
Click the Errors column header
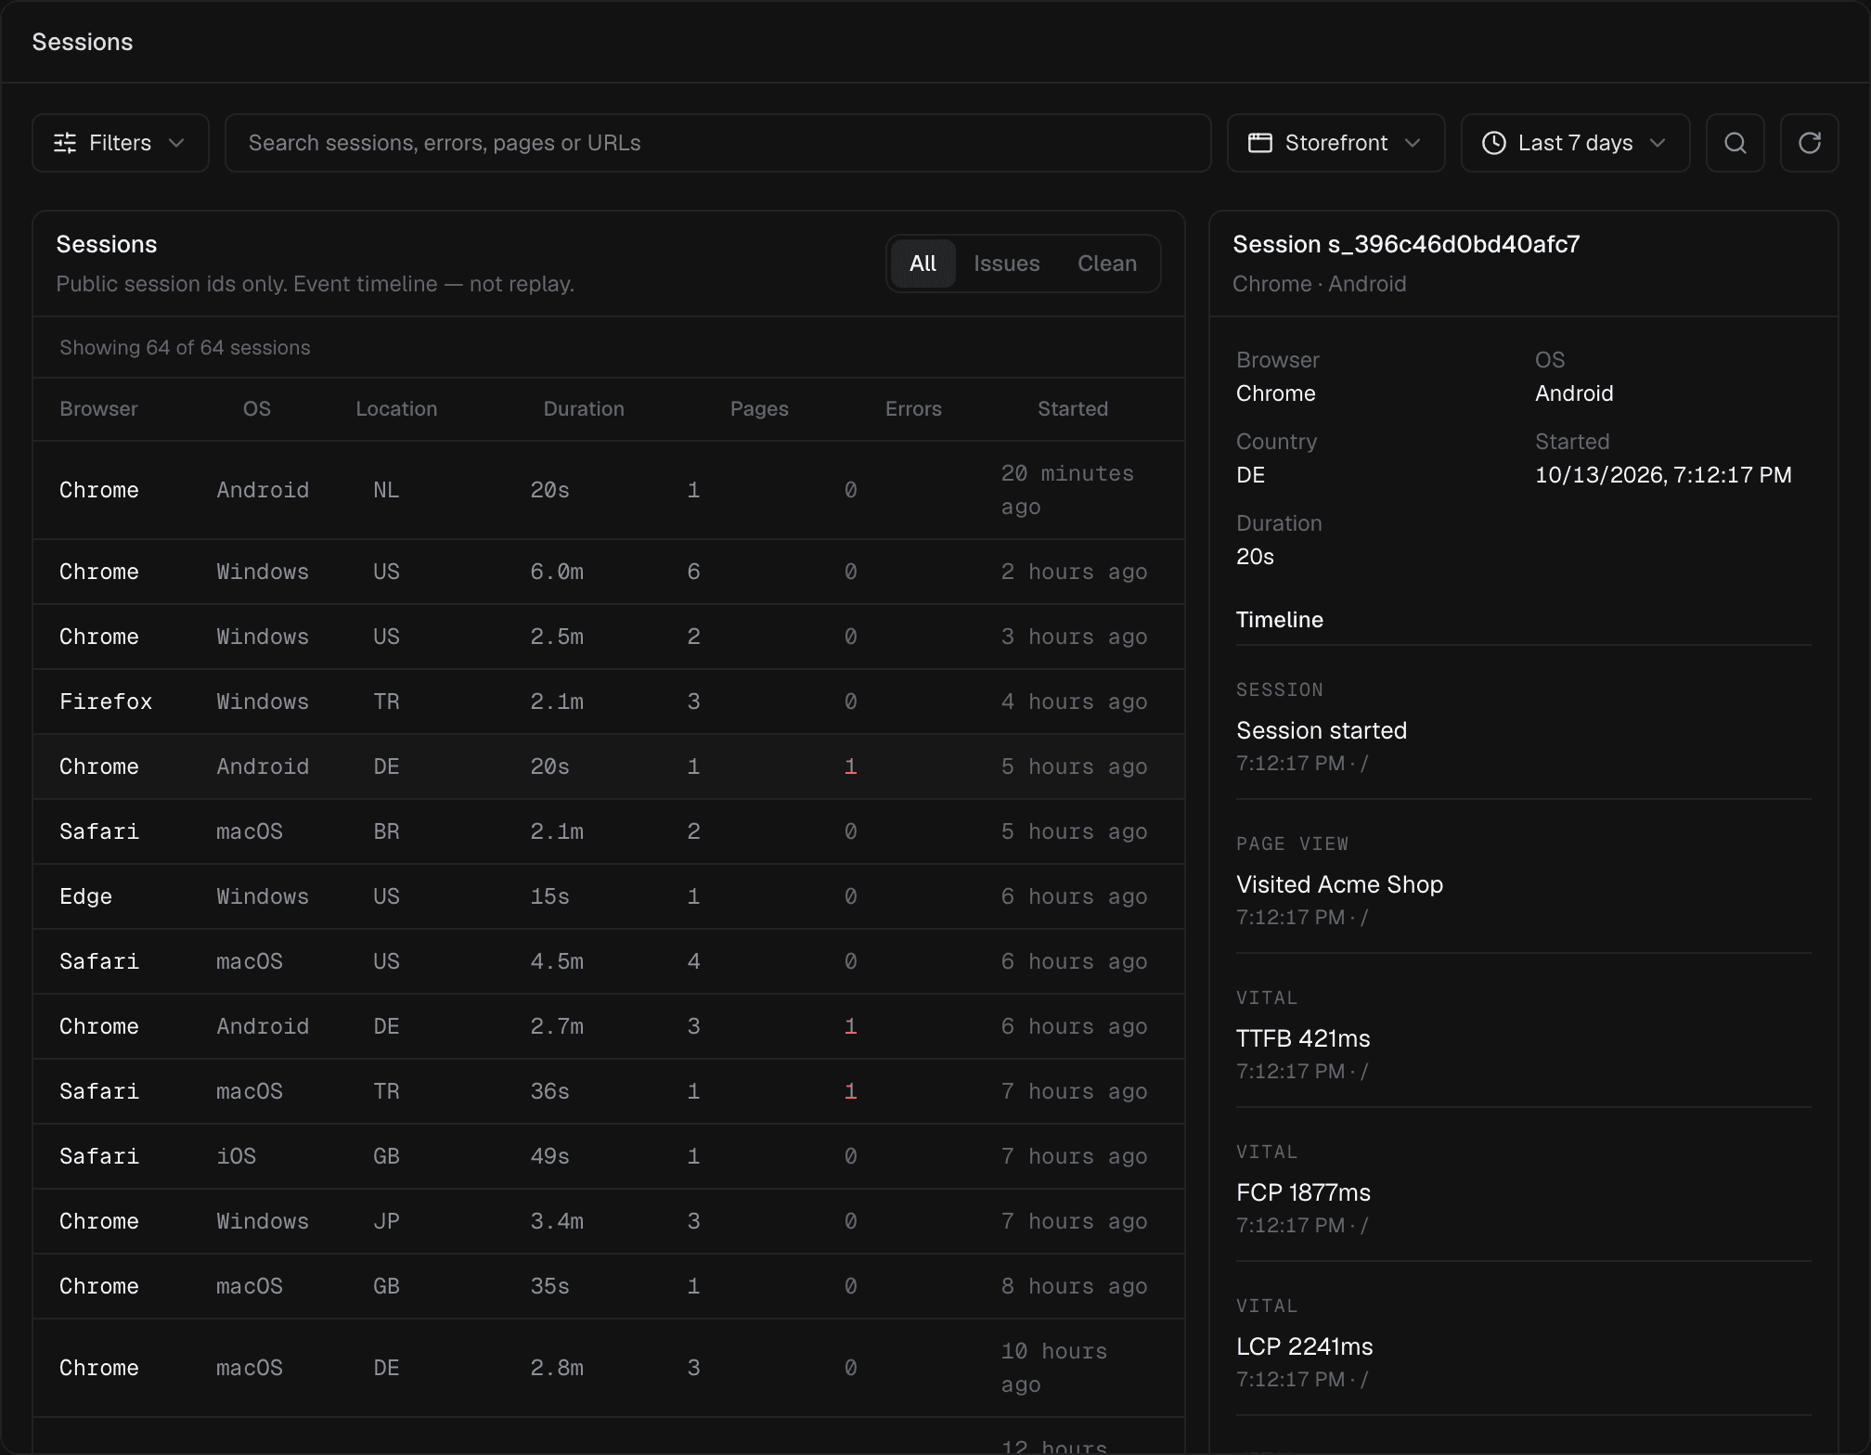pyautogui.click(x=912, y=409)
